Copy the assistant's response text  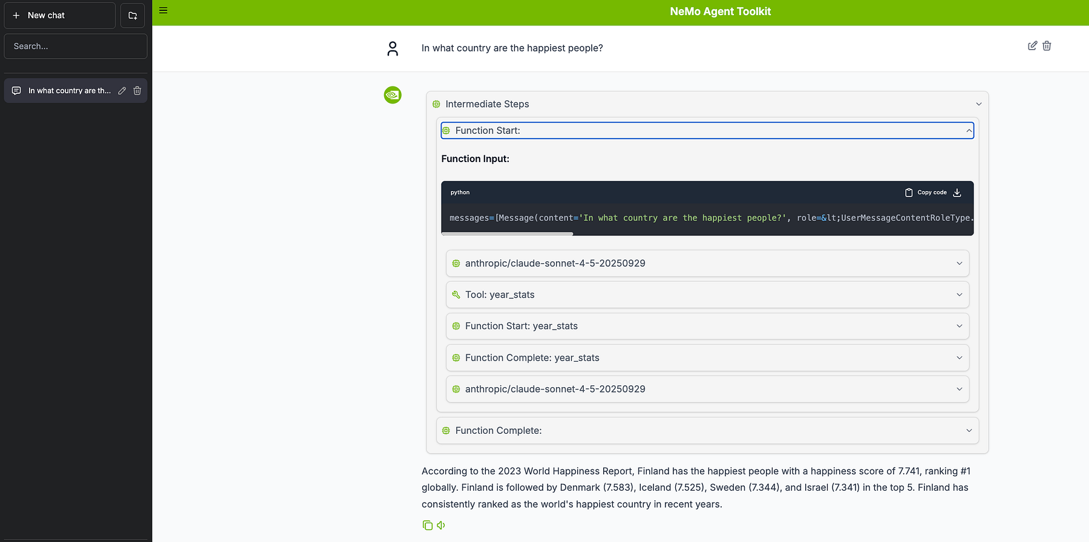tap(427, 525)
